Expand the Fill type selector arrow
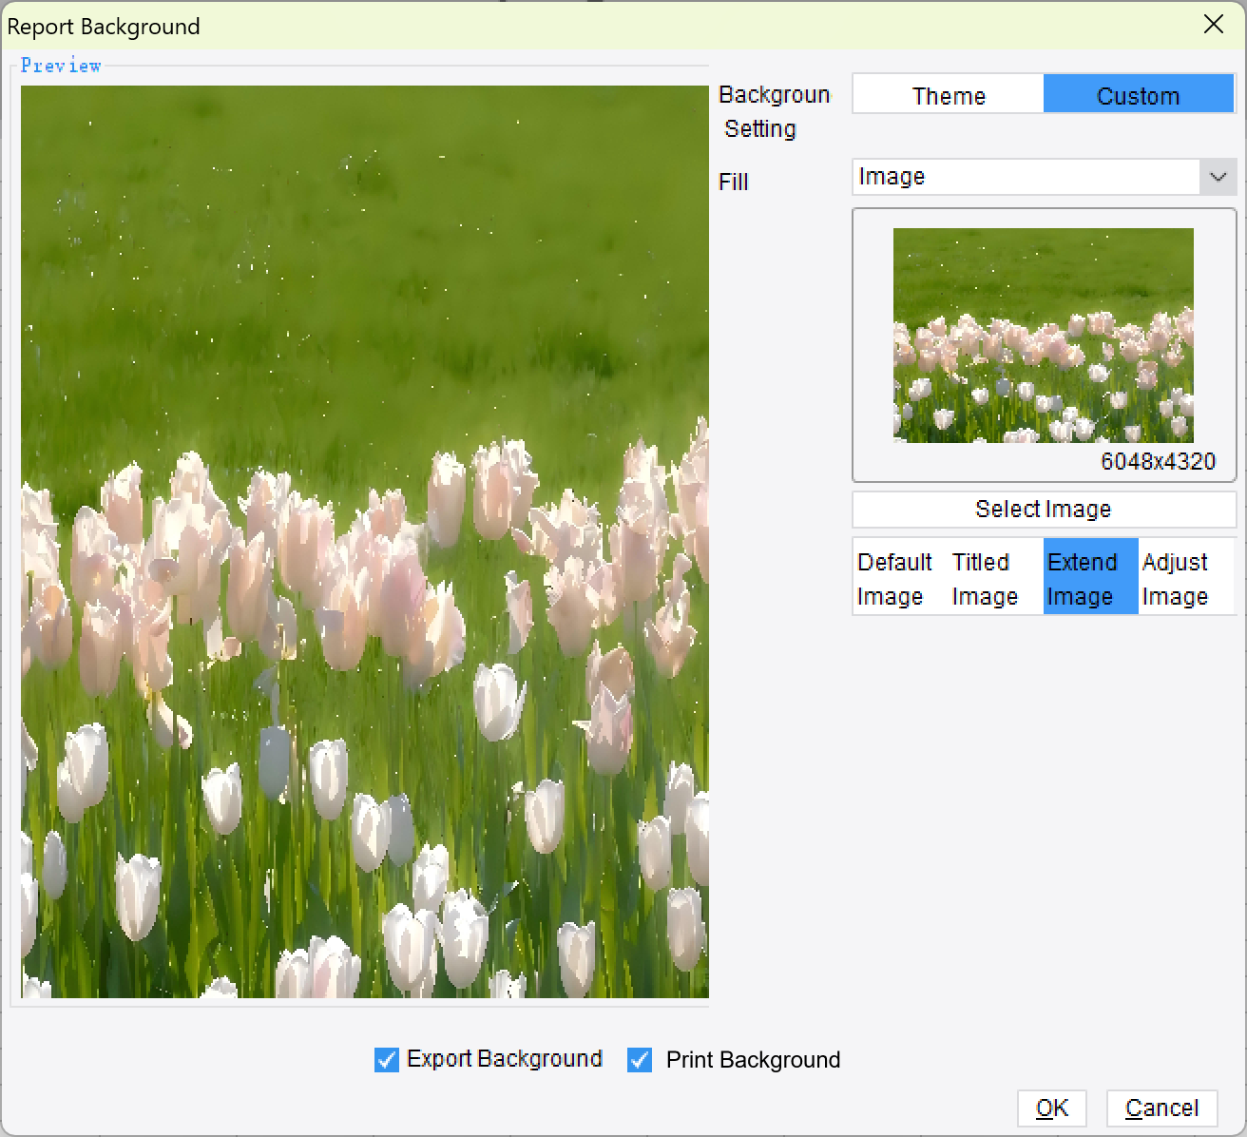This screenshot has height=1137, width=1247. (1219, 176)
